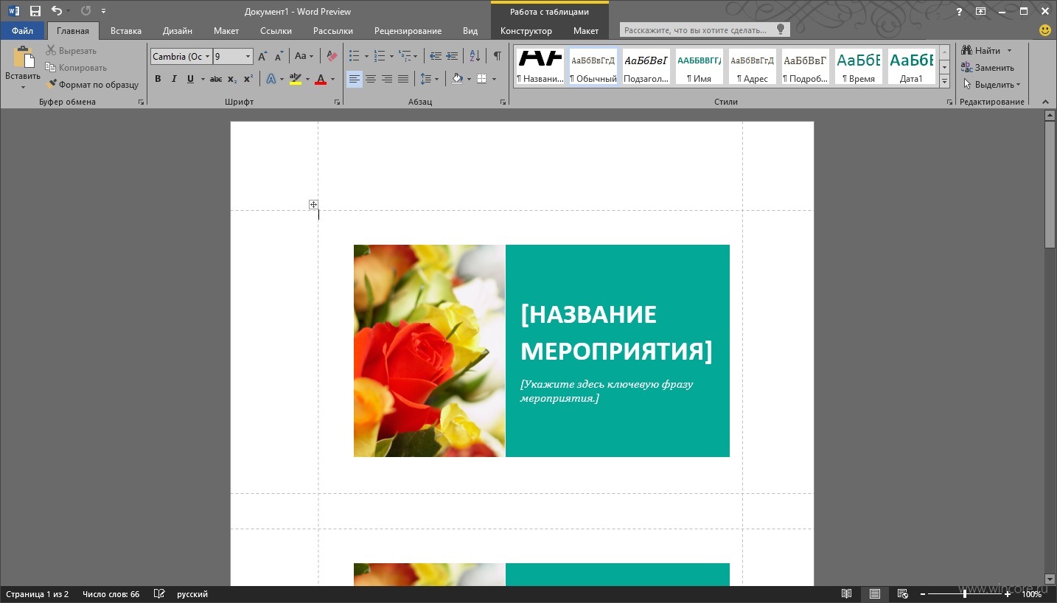Open text effects and typography icon
Image resolution: width=1057 pixels, height=603 pixels.
click(x=271, y=79)
